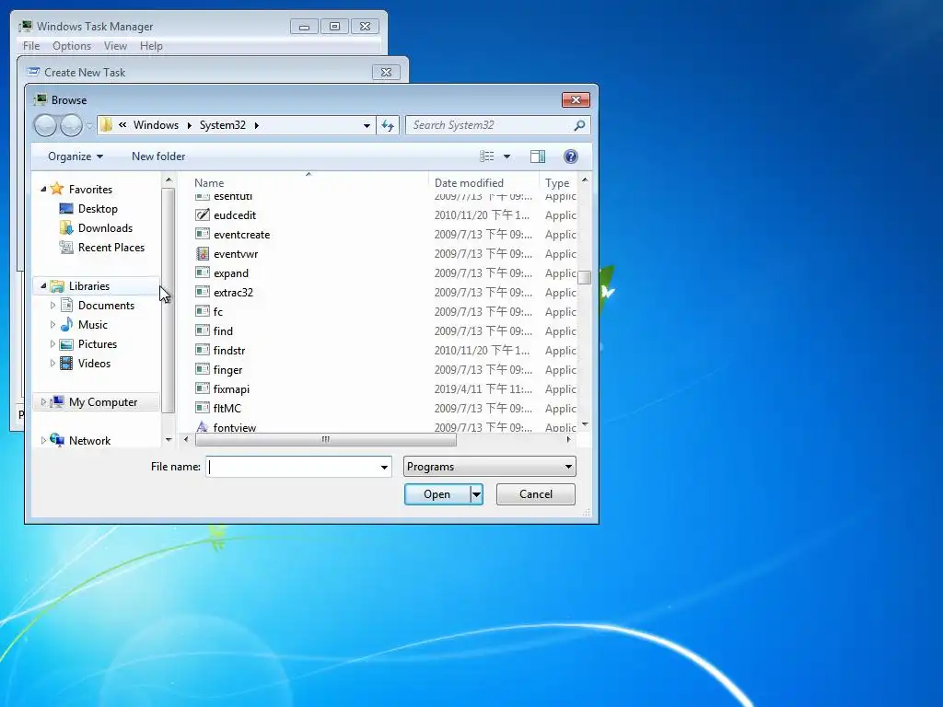943x707 pixels.
Task: Select the extrac32 file icon
Action: click(203, 292)
